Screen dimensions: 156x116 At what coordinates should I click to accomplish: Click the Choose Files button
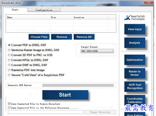pos(39,37)
